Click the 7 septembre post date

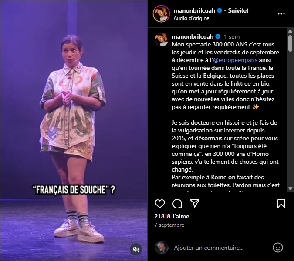pyautogui.click(x=169, y=225)
